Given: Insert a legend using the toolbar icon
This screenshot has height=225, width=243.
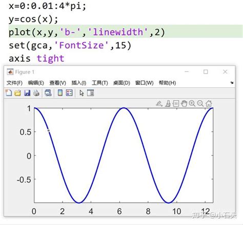Looking at the screenshot, I should (69, 93).
